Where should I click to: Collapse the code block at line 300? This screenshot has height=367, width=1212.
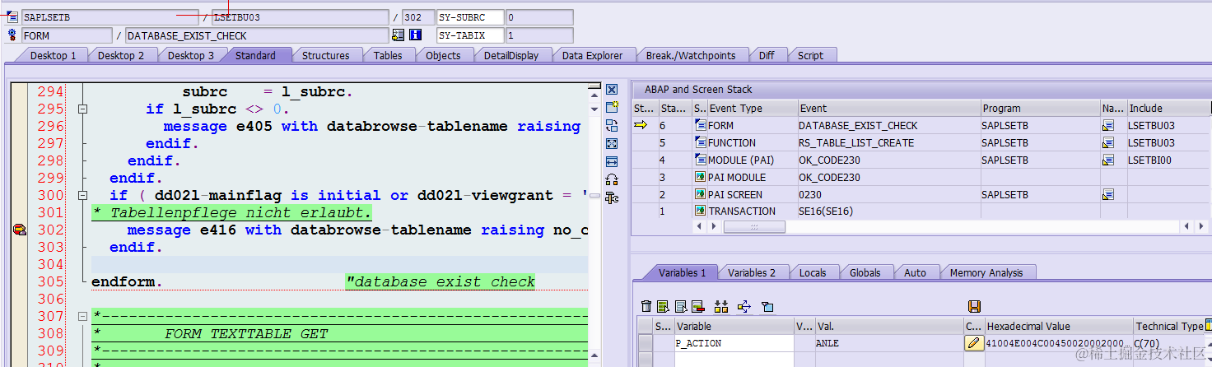pos(82,196)
